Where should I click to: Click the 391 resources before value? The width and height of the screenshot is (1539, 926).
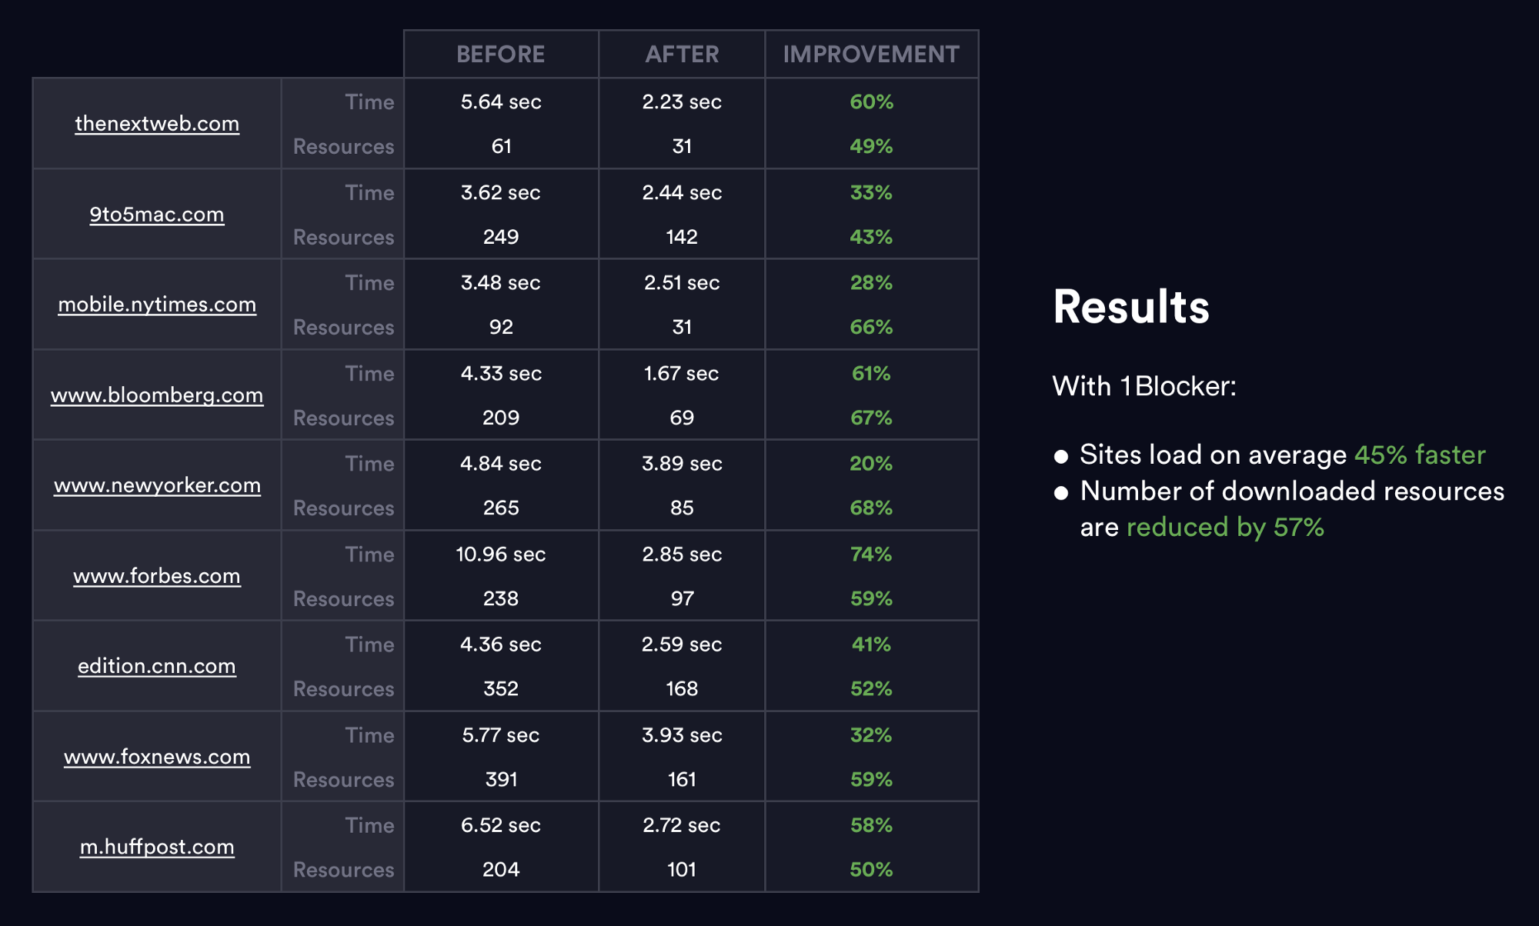501,780
